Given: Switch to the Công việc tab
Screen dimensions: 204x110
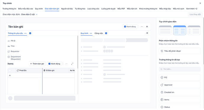Looking at the screenshot, I should [99, 33].
